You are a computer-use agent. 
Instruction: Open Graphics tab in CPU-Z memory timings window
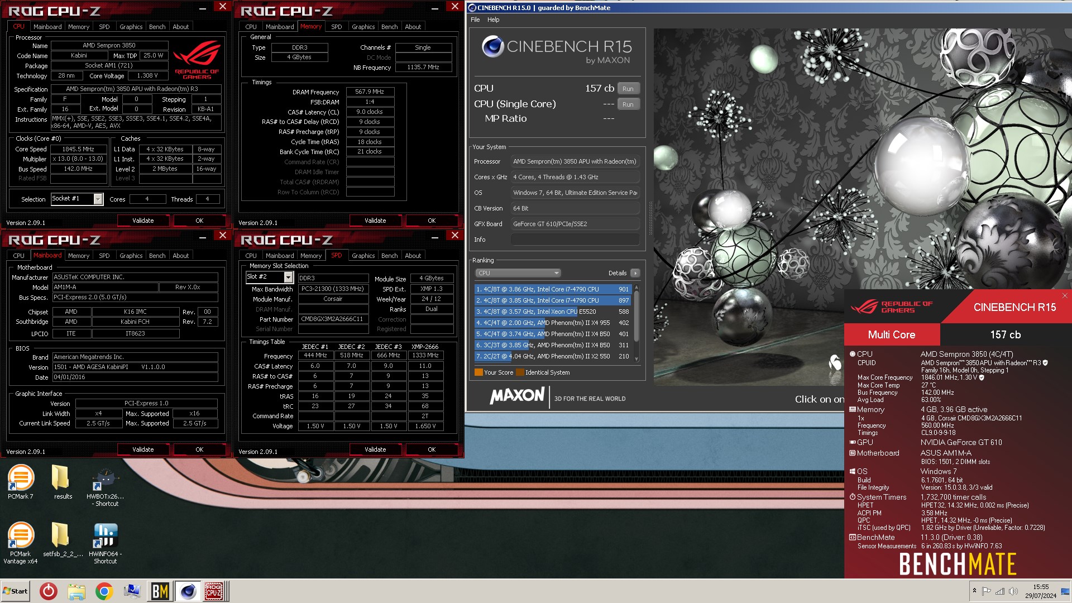[363, 27]
